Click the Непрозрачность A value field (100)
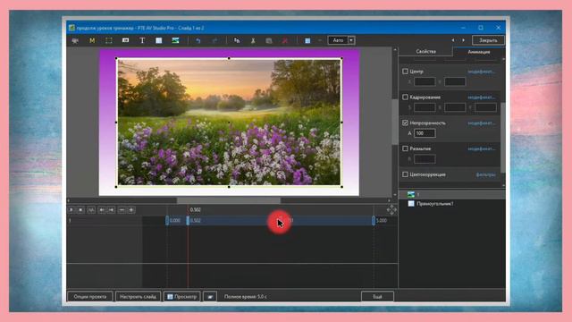 tap(425, 133)
